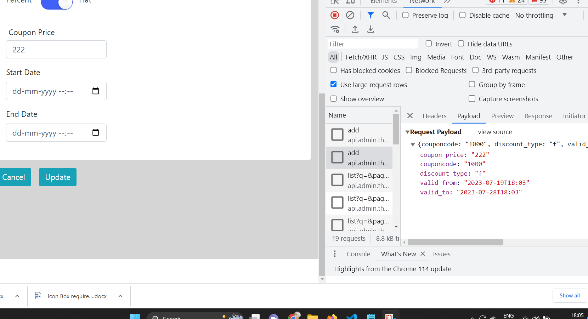Click the Update button
The width and height of the screenshot is (588, 319).
pos(58,177)
